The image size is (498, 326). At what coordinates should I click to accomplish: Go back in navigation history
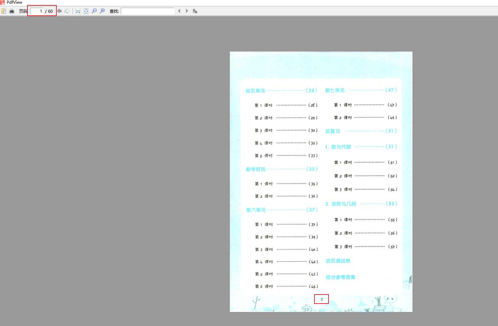(x=59, y=11)
